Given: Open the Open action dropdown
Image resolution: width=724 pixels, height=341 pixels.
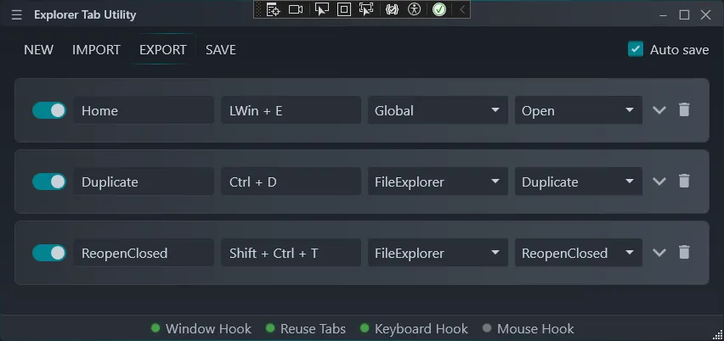Looking at the screenshot, I should [x=579, y=110].
